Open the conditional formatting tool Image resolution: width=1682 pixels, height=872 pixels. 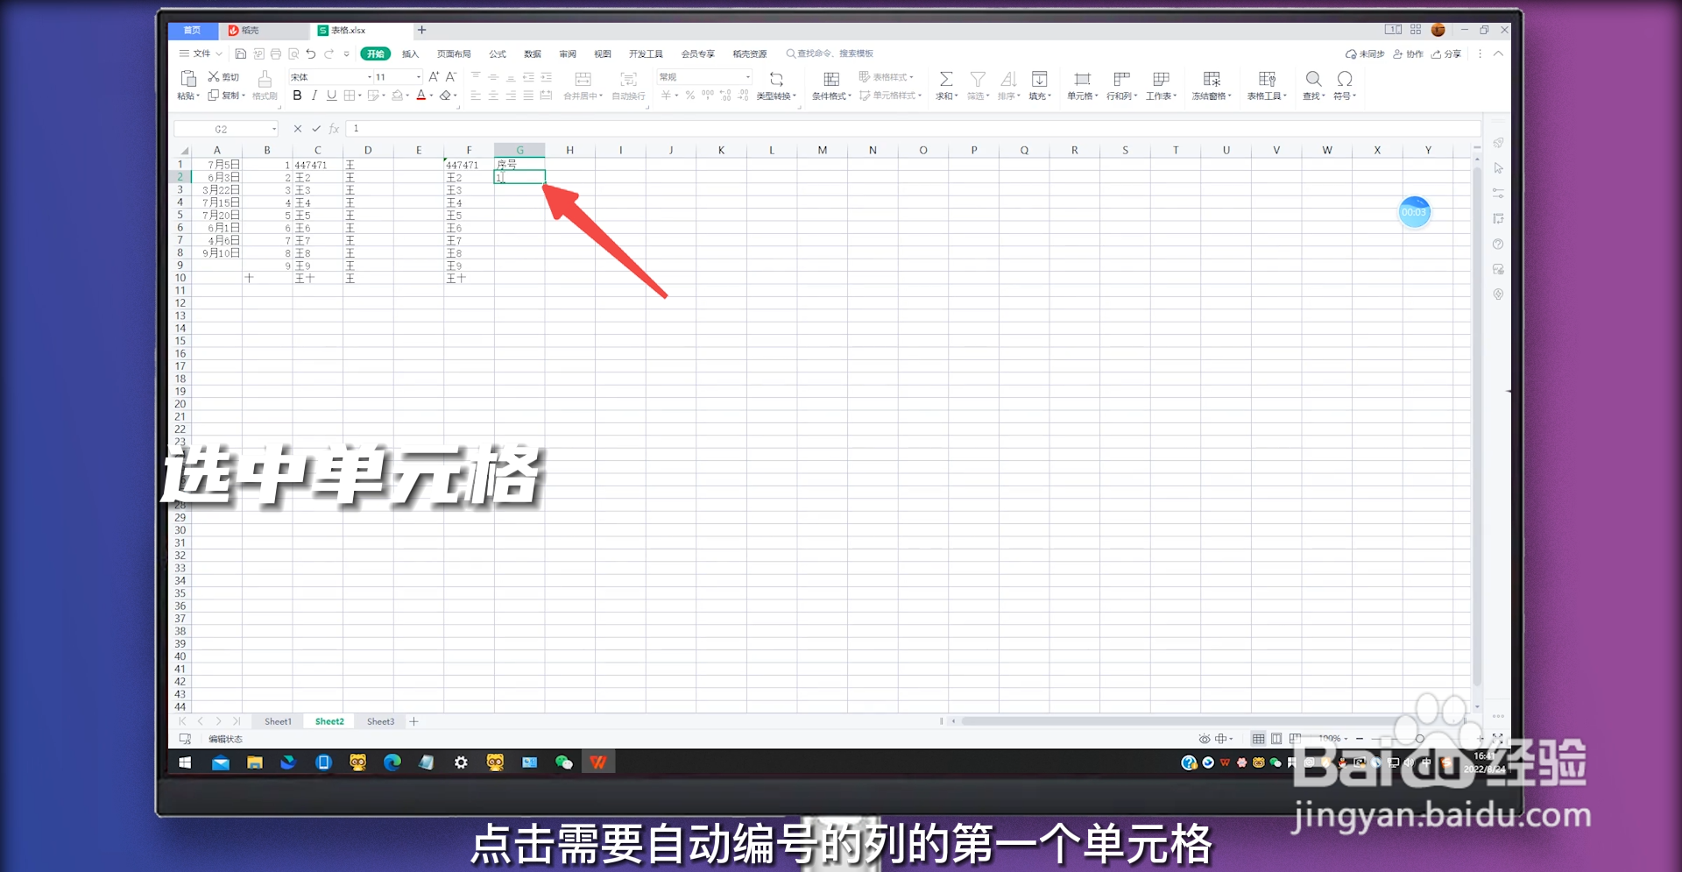click(x=830, y=87)
